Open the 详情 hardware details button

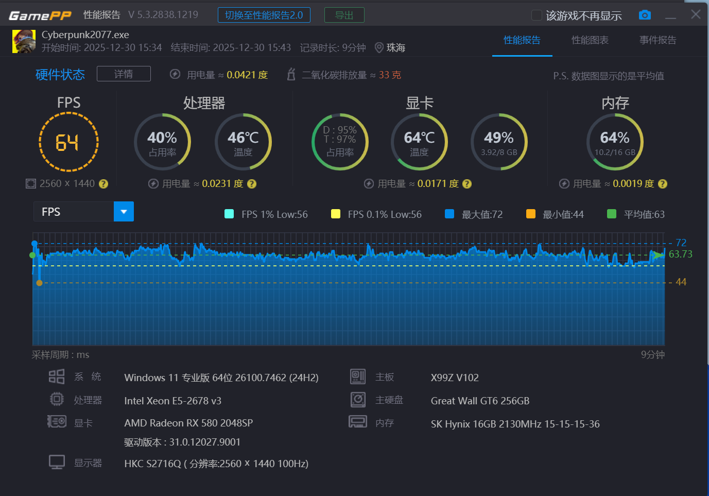(124, 74)
